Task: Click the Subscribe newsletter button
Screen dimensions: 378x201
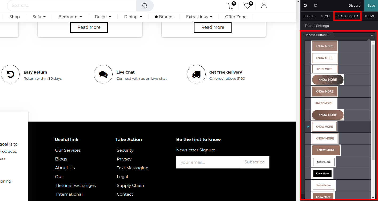Action: click(x=254, y=162)
